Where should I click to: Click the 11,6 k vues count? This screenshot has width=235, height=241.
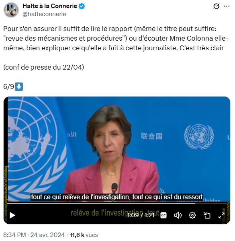tap(84, 235)
